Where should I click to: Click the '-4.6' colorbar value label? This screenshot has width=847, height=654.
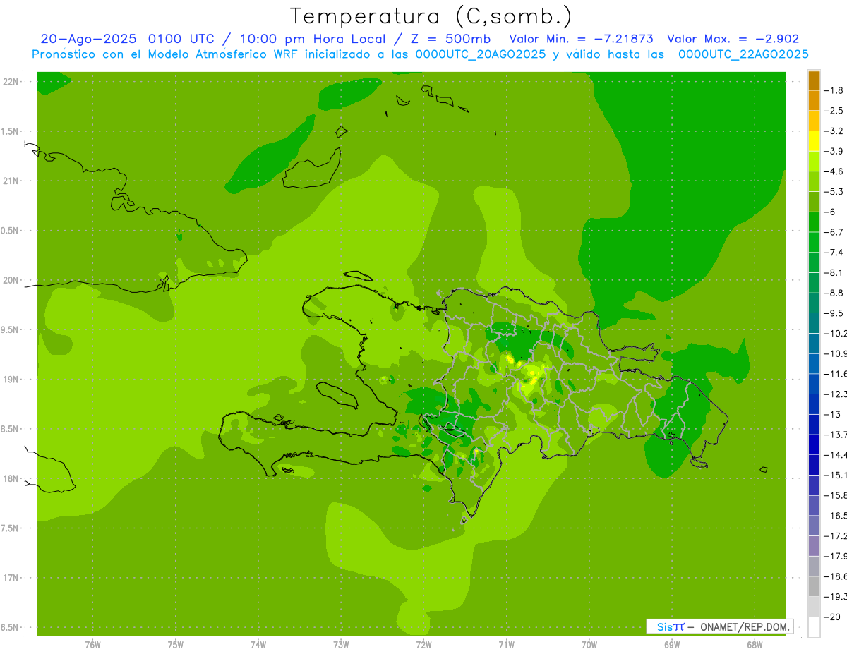(835, 171)
